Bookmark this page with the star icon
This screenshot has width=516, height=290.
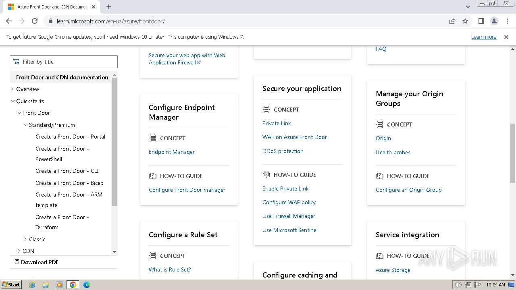point(465,21)
